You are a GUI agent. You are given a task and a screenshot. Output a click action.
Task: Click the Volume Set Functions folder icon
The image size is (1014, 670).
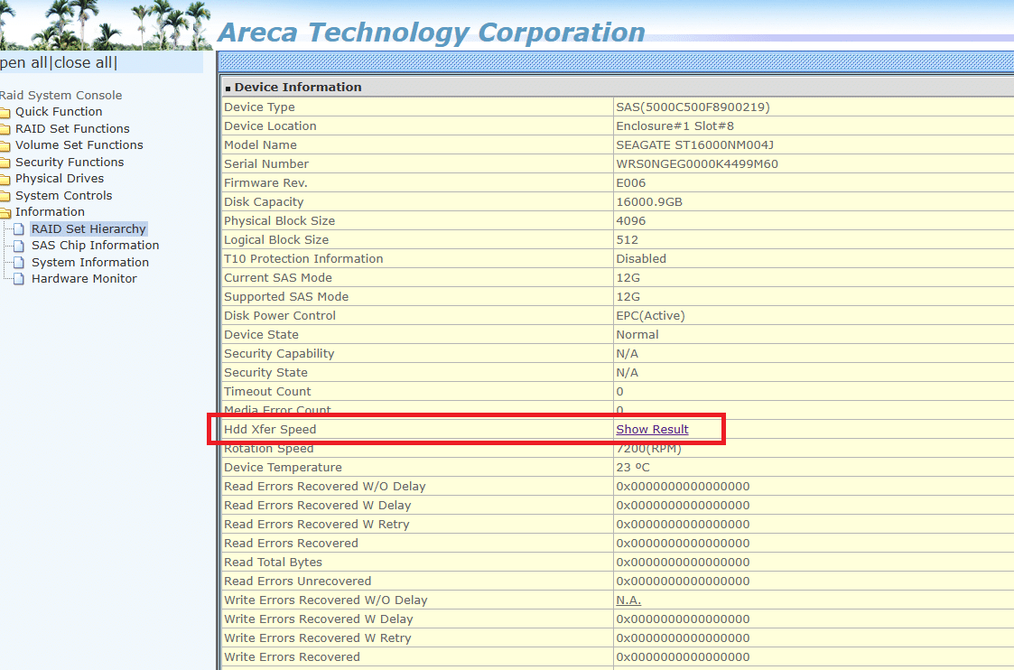pyautogui.click(x=5, y=145)
